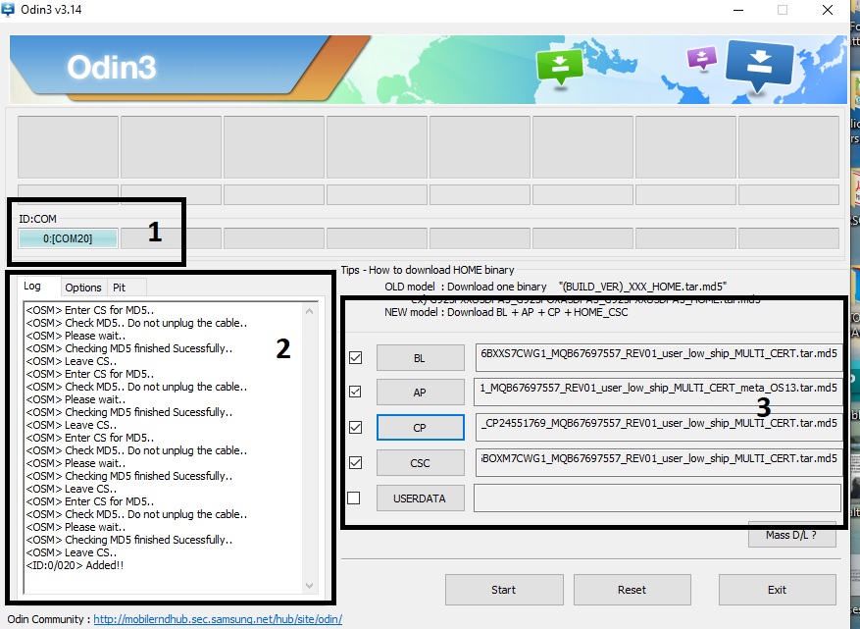This screenshot has width=860, height=629.
Task: Click the AP file path field
Action: [658, 391]
